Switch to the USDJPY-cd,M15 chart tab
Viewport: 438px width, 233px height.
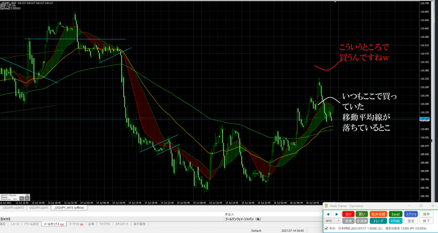13,208
